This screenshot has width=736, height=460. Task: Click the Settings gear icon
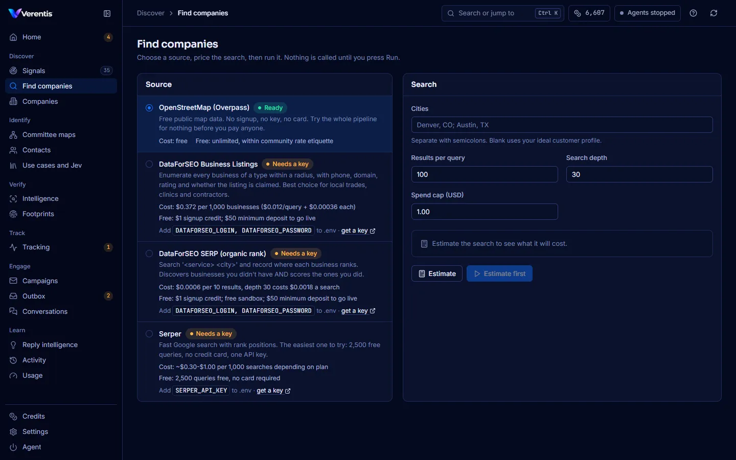click(x=13, y=432)
